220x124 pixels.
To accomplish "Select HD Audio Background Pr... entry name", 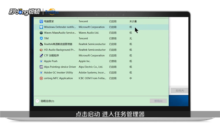I will [x=60, y=50].
